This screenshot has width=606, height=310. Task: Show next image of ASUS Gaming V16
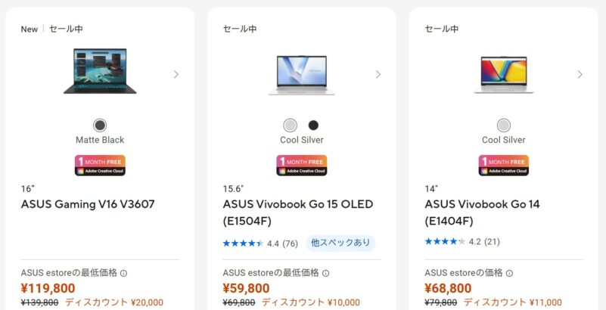click(176, 74)
